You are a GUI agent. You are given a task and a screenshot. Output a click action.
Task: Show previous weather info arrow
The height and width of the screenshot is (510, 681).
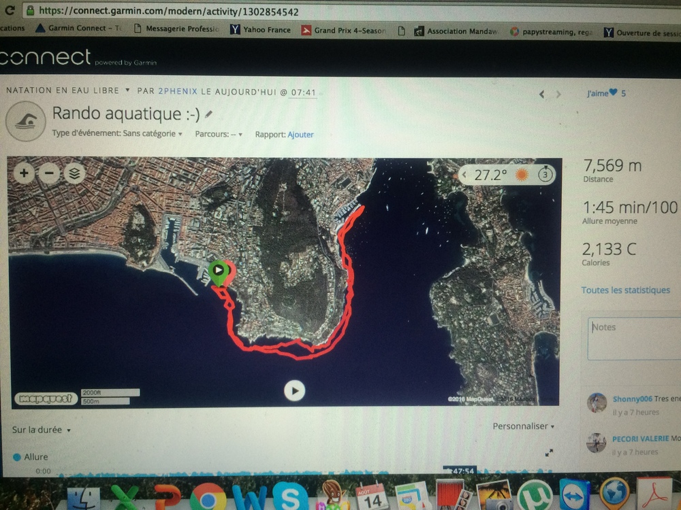point(464,175)
